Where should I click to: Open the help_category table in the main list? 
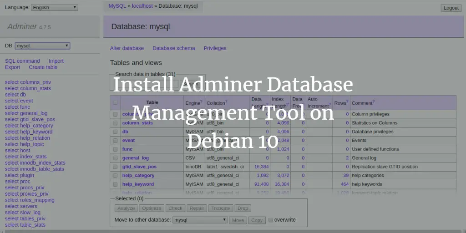coord(138,175)
